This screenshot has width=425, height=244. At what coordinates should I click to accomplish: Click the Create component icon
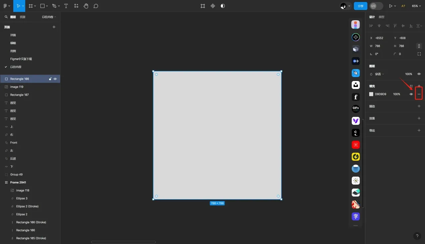tap(213, 6)
